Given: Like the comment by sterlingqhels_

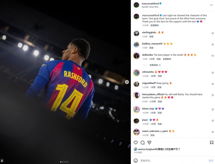Looking at the screenshot, I should coord(212,33).
